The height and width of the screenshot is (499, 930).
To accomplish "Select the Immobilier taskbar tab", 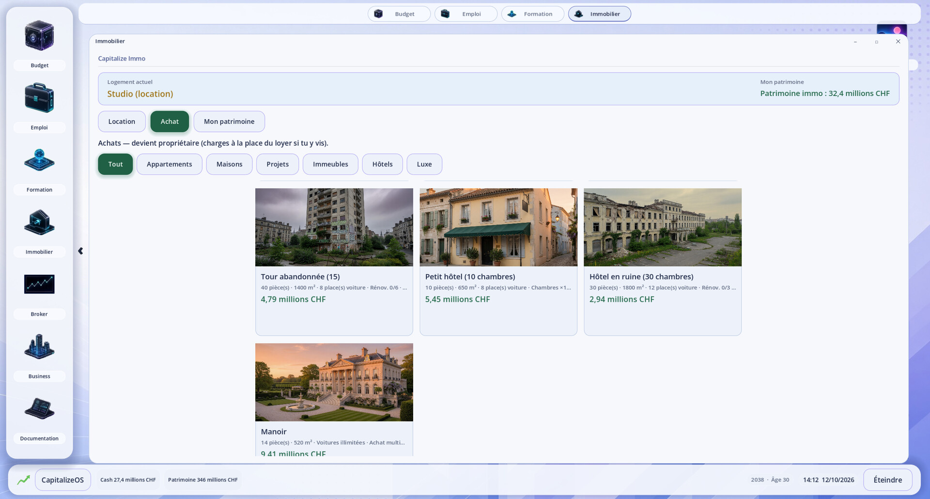I will pyautogui.click(x=599, y=14).
